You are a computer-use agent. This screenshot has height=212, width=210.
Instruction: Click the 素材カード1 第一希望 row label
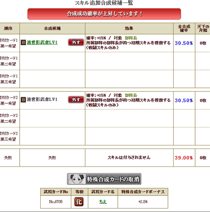pos(9,43)
